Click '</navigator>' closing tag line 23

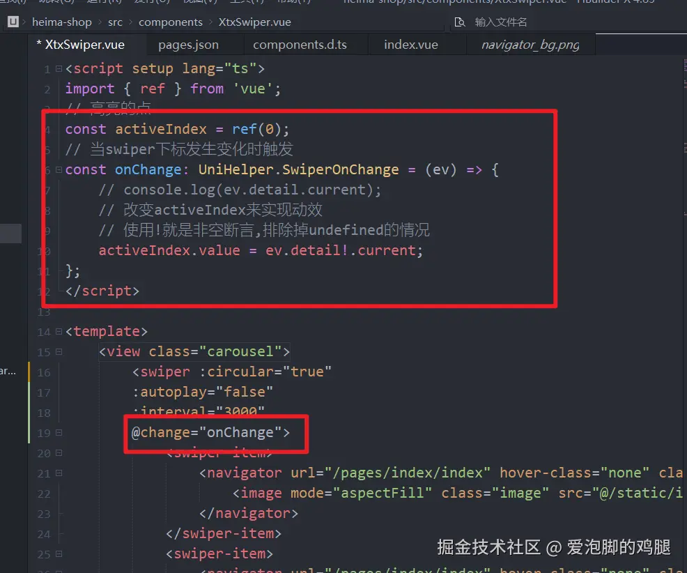click(249, 513)
